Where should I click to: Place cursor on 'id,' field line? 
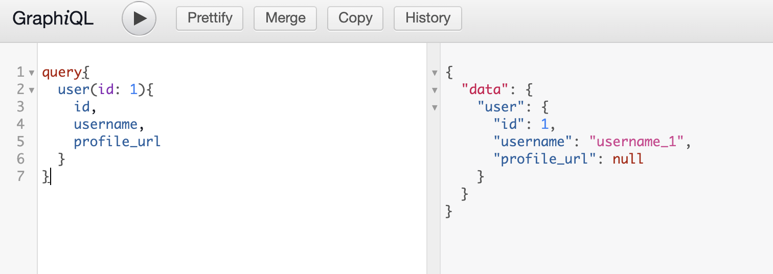pyautogui.click(x=85, y=107)
